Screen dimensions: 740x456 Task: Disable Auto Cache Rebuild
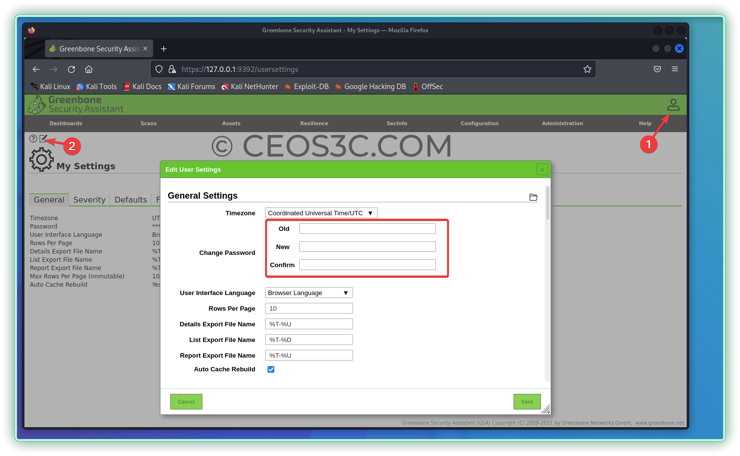pyautogui.click(x=271, y=369)
